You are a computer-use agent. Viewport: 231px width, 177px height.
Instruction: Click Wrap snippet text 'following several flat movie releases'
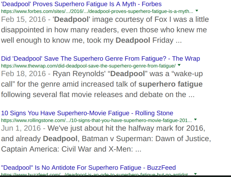click(70, 95)
